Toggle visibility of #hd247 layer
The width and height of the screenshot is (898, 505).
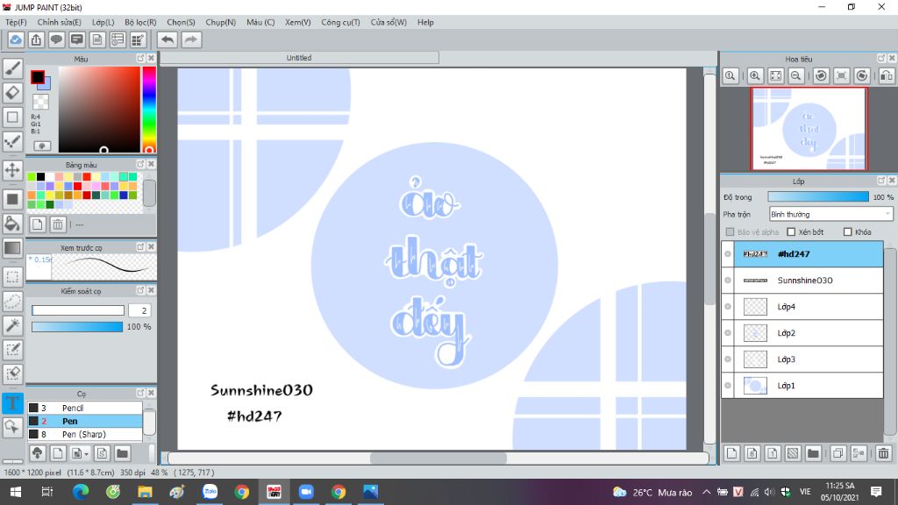coord(727,253)
